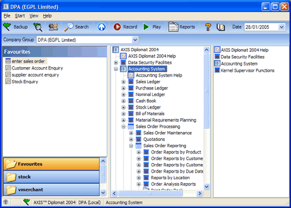The image size is (291, 208).
Task: Expand the Quotations node
Action: [131, 139]
